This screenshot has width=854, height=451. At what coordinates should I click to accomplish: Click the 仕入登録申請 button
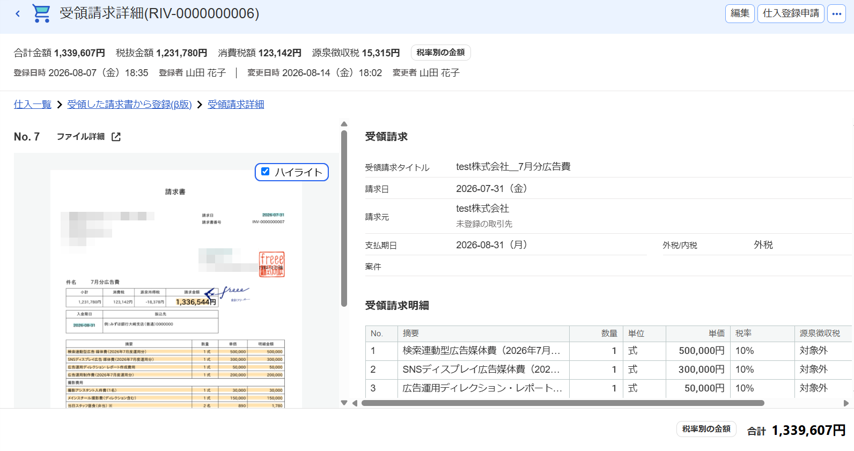coord(791,13)
